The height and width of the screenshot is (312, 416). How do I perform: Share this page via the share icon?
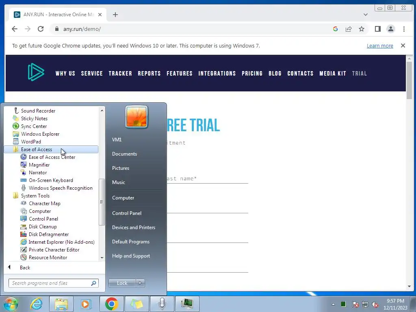348,29
